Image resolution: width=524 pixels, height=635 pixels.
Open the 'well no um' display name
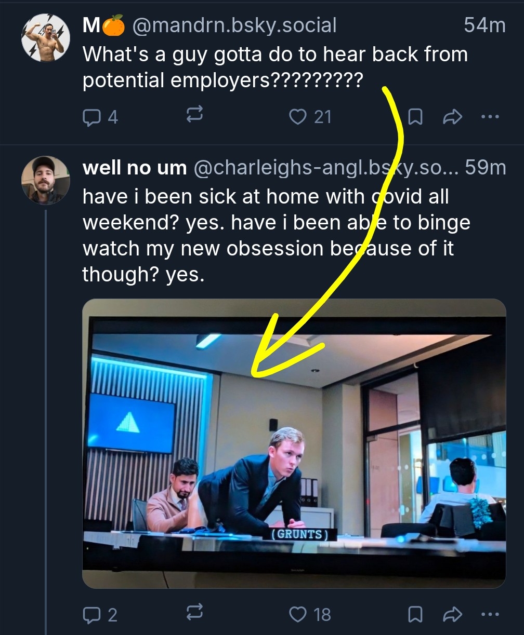134,167
